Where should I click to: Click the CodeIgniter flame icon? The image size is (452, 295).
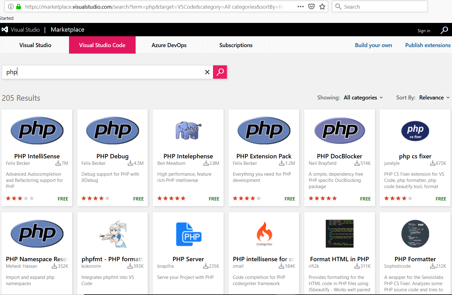click(264, 233)
